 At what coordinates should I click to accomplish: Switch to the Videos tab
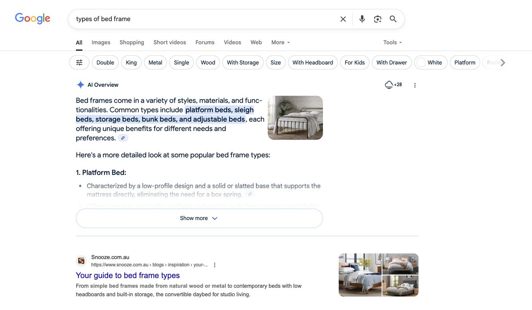coord(232,43)
